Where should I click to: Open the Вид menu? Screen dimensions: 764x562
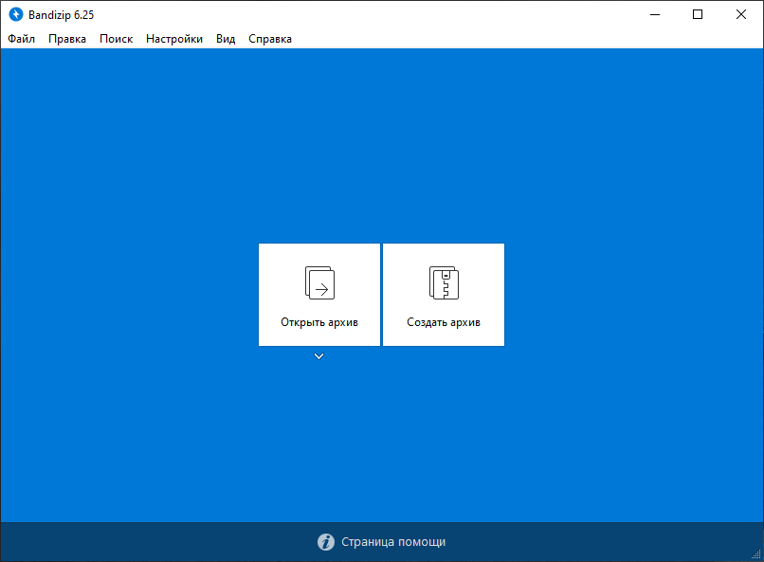coord(226,39)
